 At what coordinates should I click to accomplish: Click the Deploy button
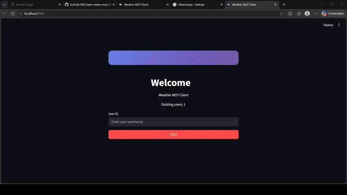(328, 25)
